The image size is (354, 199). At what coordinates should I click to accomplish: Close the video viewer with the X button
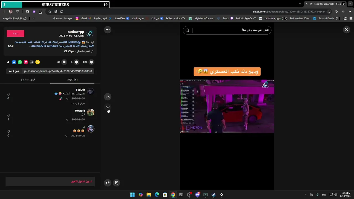[347, 30]
